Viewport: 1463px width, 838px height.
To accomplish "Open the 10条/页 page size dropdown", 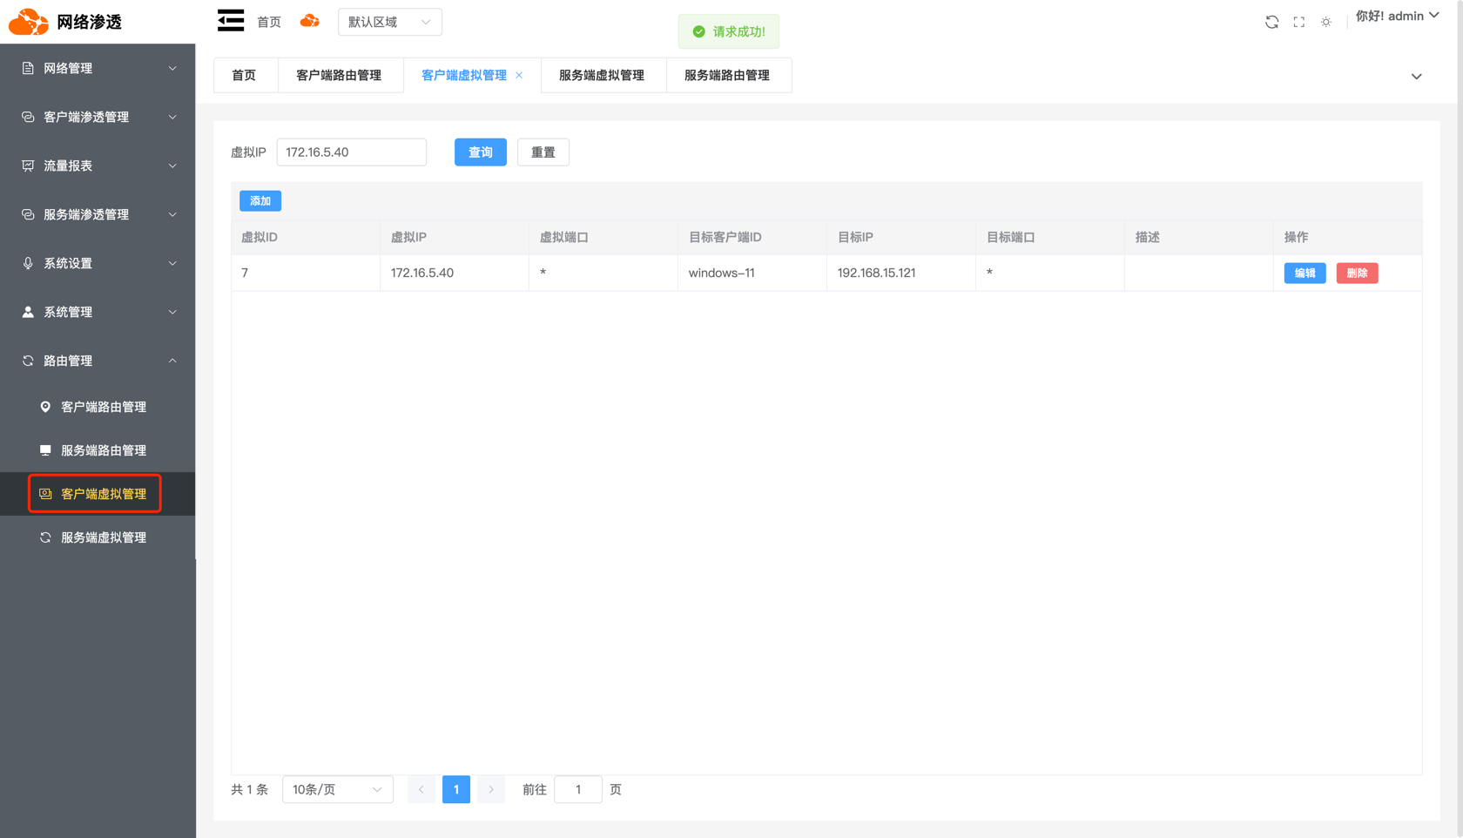I will pos(337,789).
